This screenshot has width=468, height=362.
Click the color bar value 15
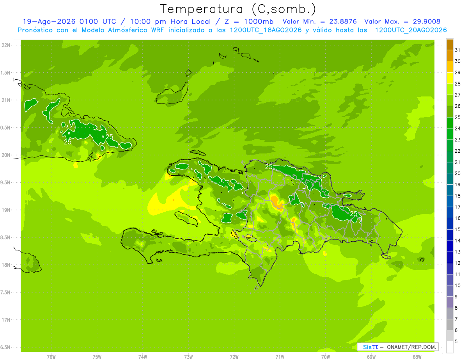point(458,229)
